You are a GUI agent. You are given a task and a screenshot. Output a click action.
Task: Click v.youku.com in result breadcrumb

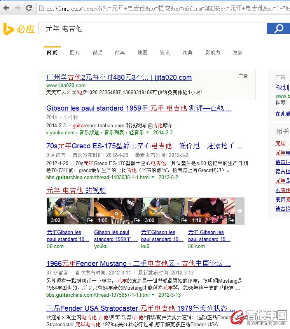pyautogui.click(x=60, y=133)
